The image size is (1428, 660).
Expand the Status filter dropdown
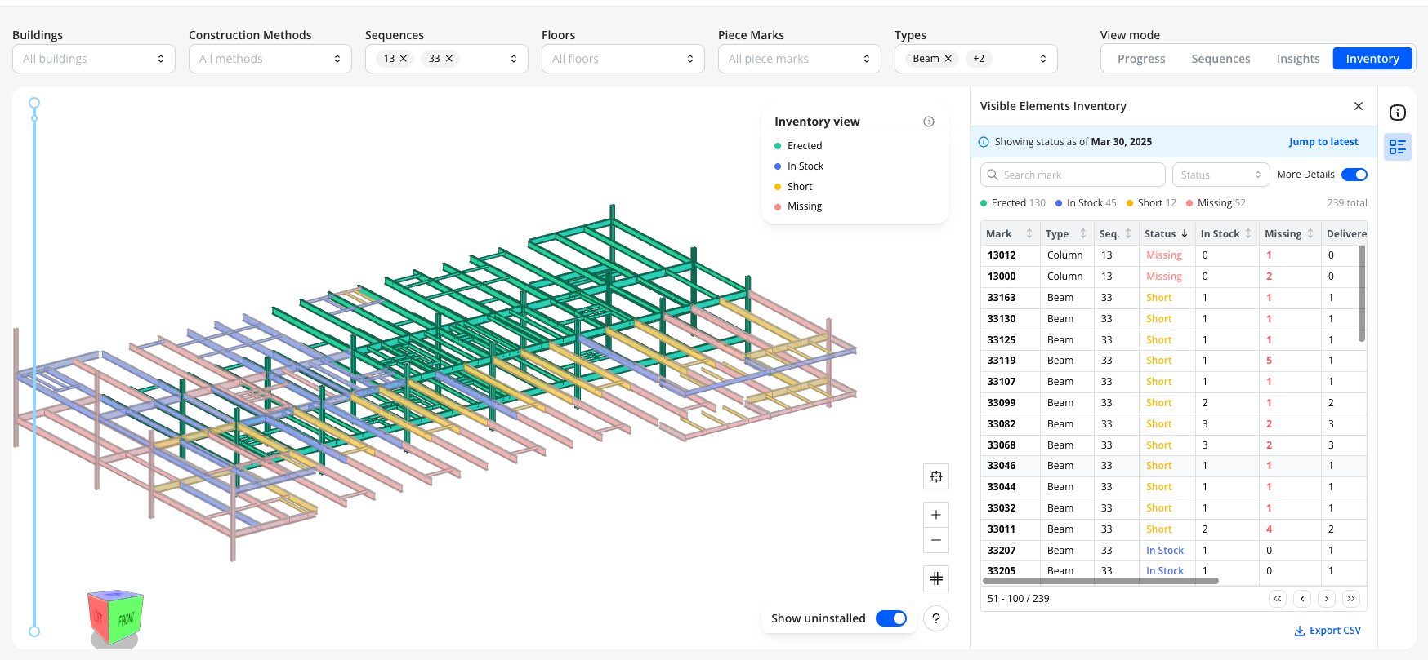[x=1220, y=175]
